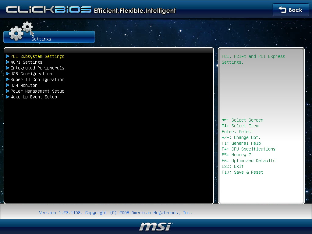Click the 'F5: Memory-Z' help line
312x234 pixels.
click(x=236, y=155)
